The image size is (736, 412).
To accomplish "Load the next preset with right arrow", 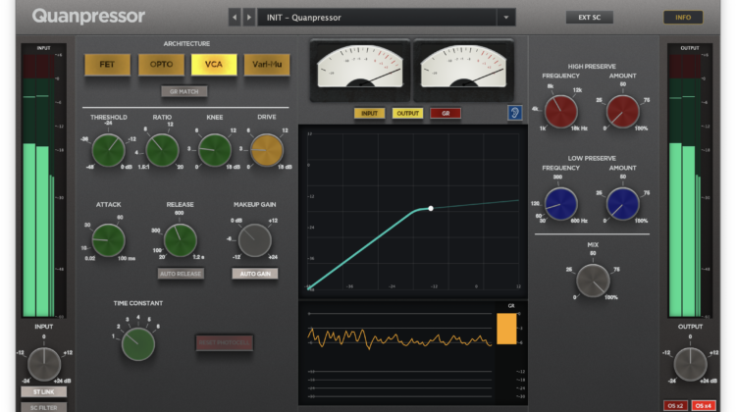I will [249, 18].
